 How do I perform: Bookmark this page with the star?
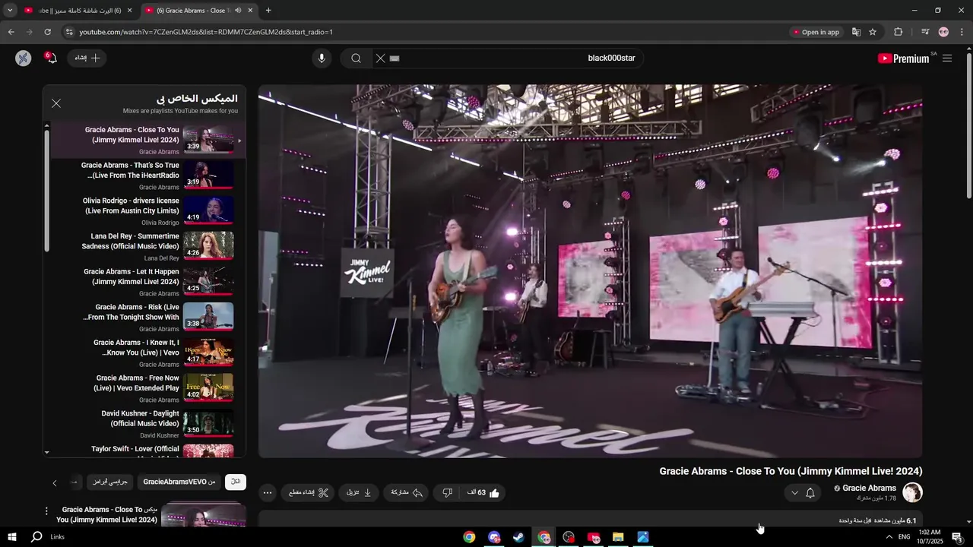(873, 32)
